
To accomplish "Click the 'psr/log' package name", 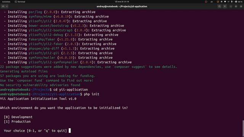I will [35, 12].
